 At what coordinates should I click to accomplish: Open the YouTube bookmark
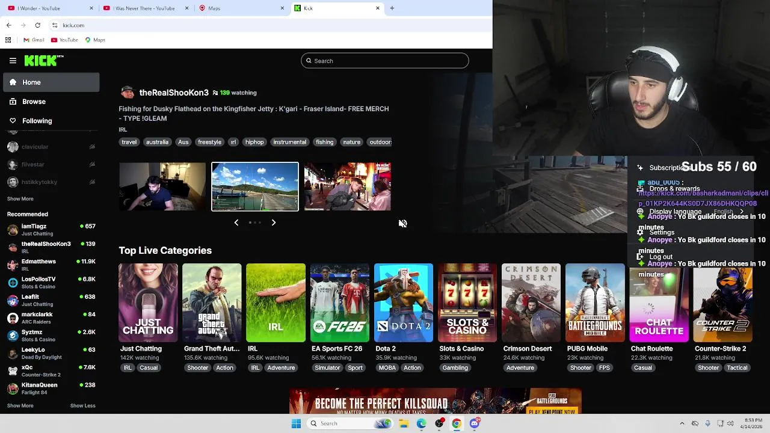64,40
